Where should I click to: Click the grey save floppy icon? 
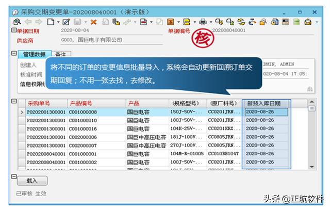pos(77,22)
